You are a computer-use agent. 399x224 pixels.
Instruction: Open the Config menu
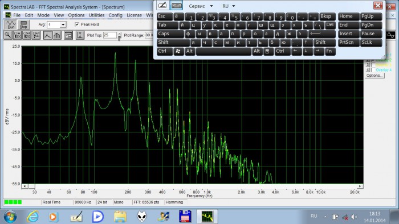[116, 15]
